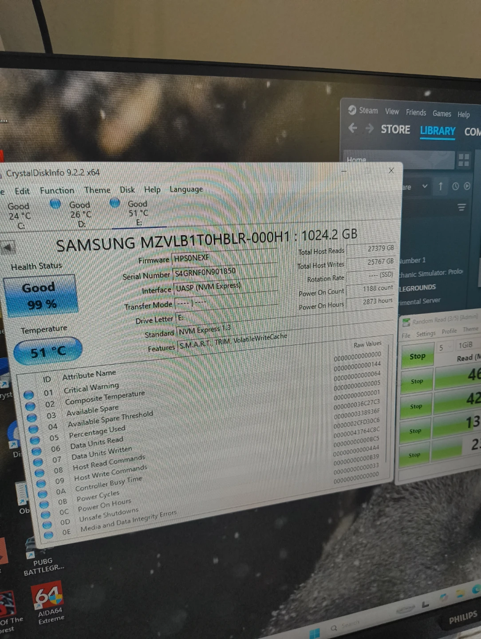Open the Steam menu in Steam window
This screenshot has width=481, height=639.
click(368, 110)
